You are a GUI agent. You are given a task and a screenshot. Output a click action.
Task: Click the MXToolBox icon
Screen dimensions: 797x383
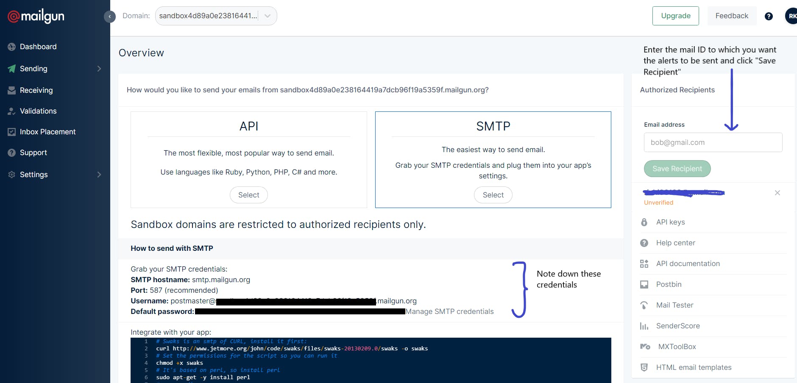[x=645, y=347]
